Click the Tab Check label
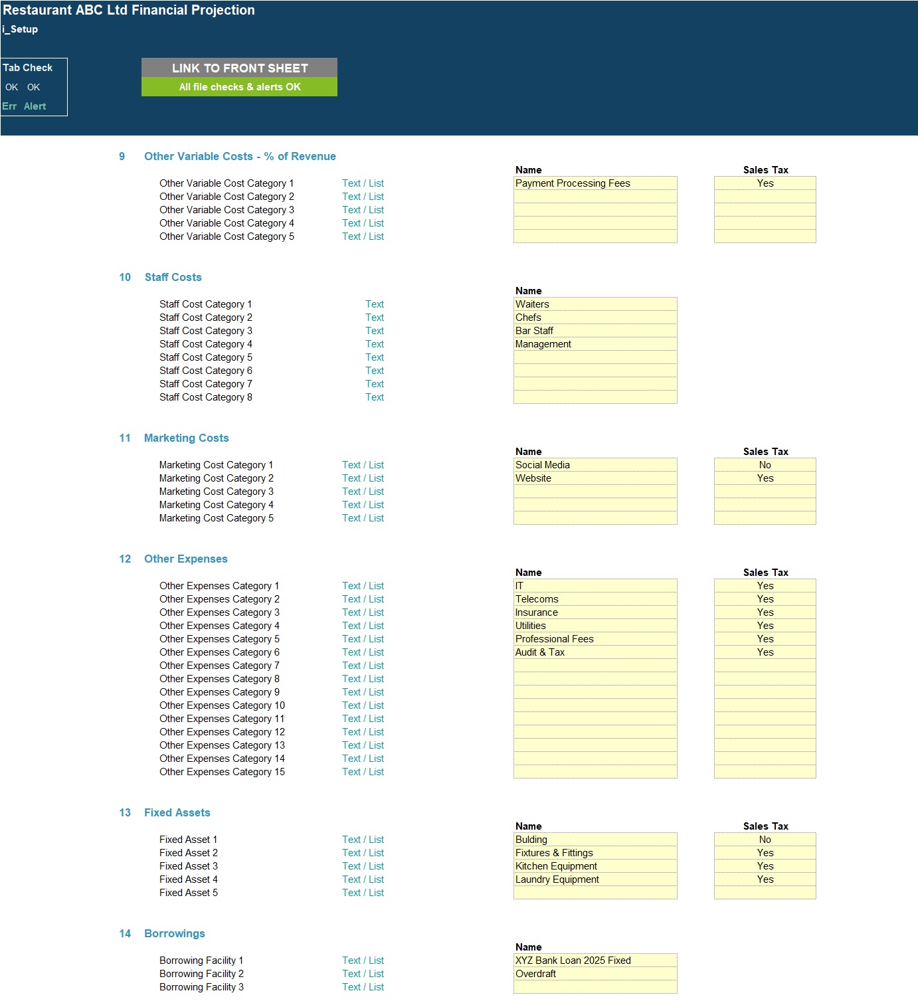This screenshot has width=918, height=1007. tap(27, 68)
